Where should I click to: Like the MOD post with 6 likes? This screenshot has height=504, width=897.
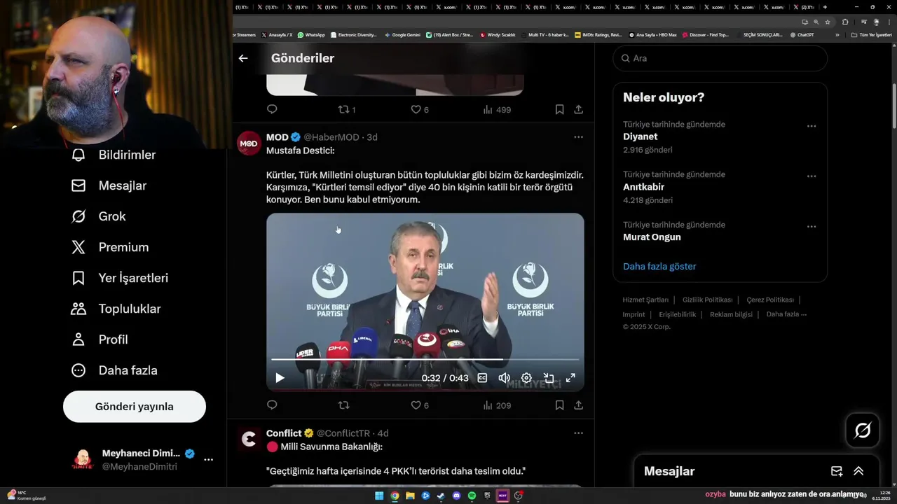pos(419,405)
